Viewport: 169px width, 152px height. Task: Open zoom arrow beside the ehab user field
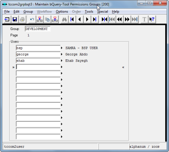(x=62, y=61)
